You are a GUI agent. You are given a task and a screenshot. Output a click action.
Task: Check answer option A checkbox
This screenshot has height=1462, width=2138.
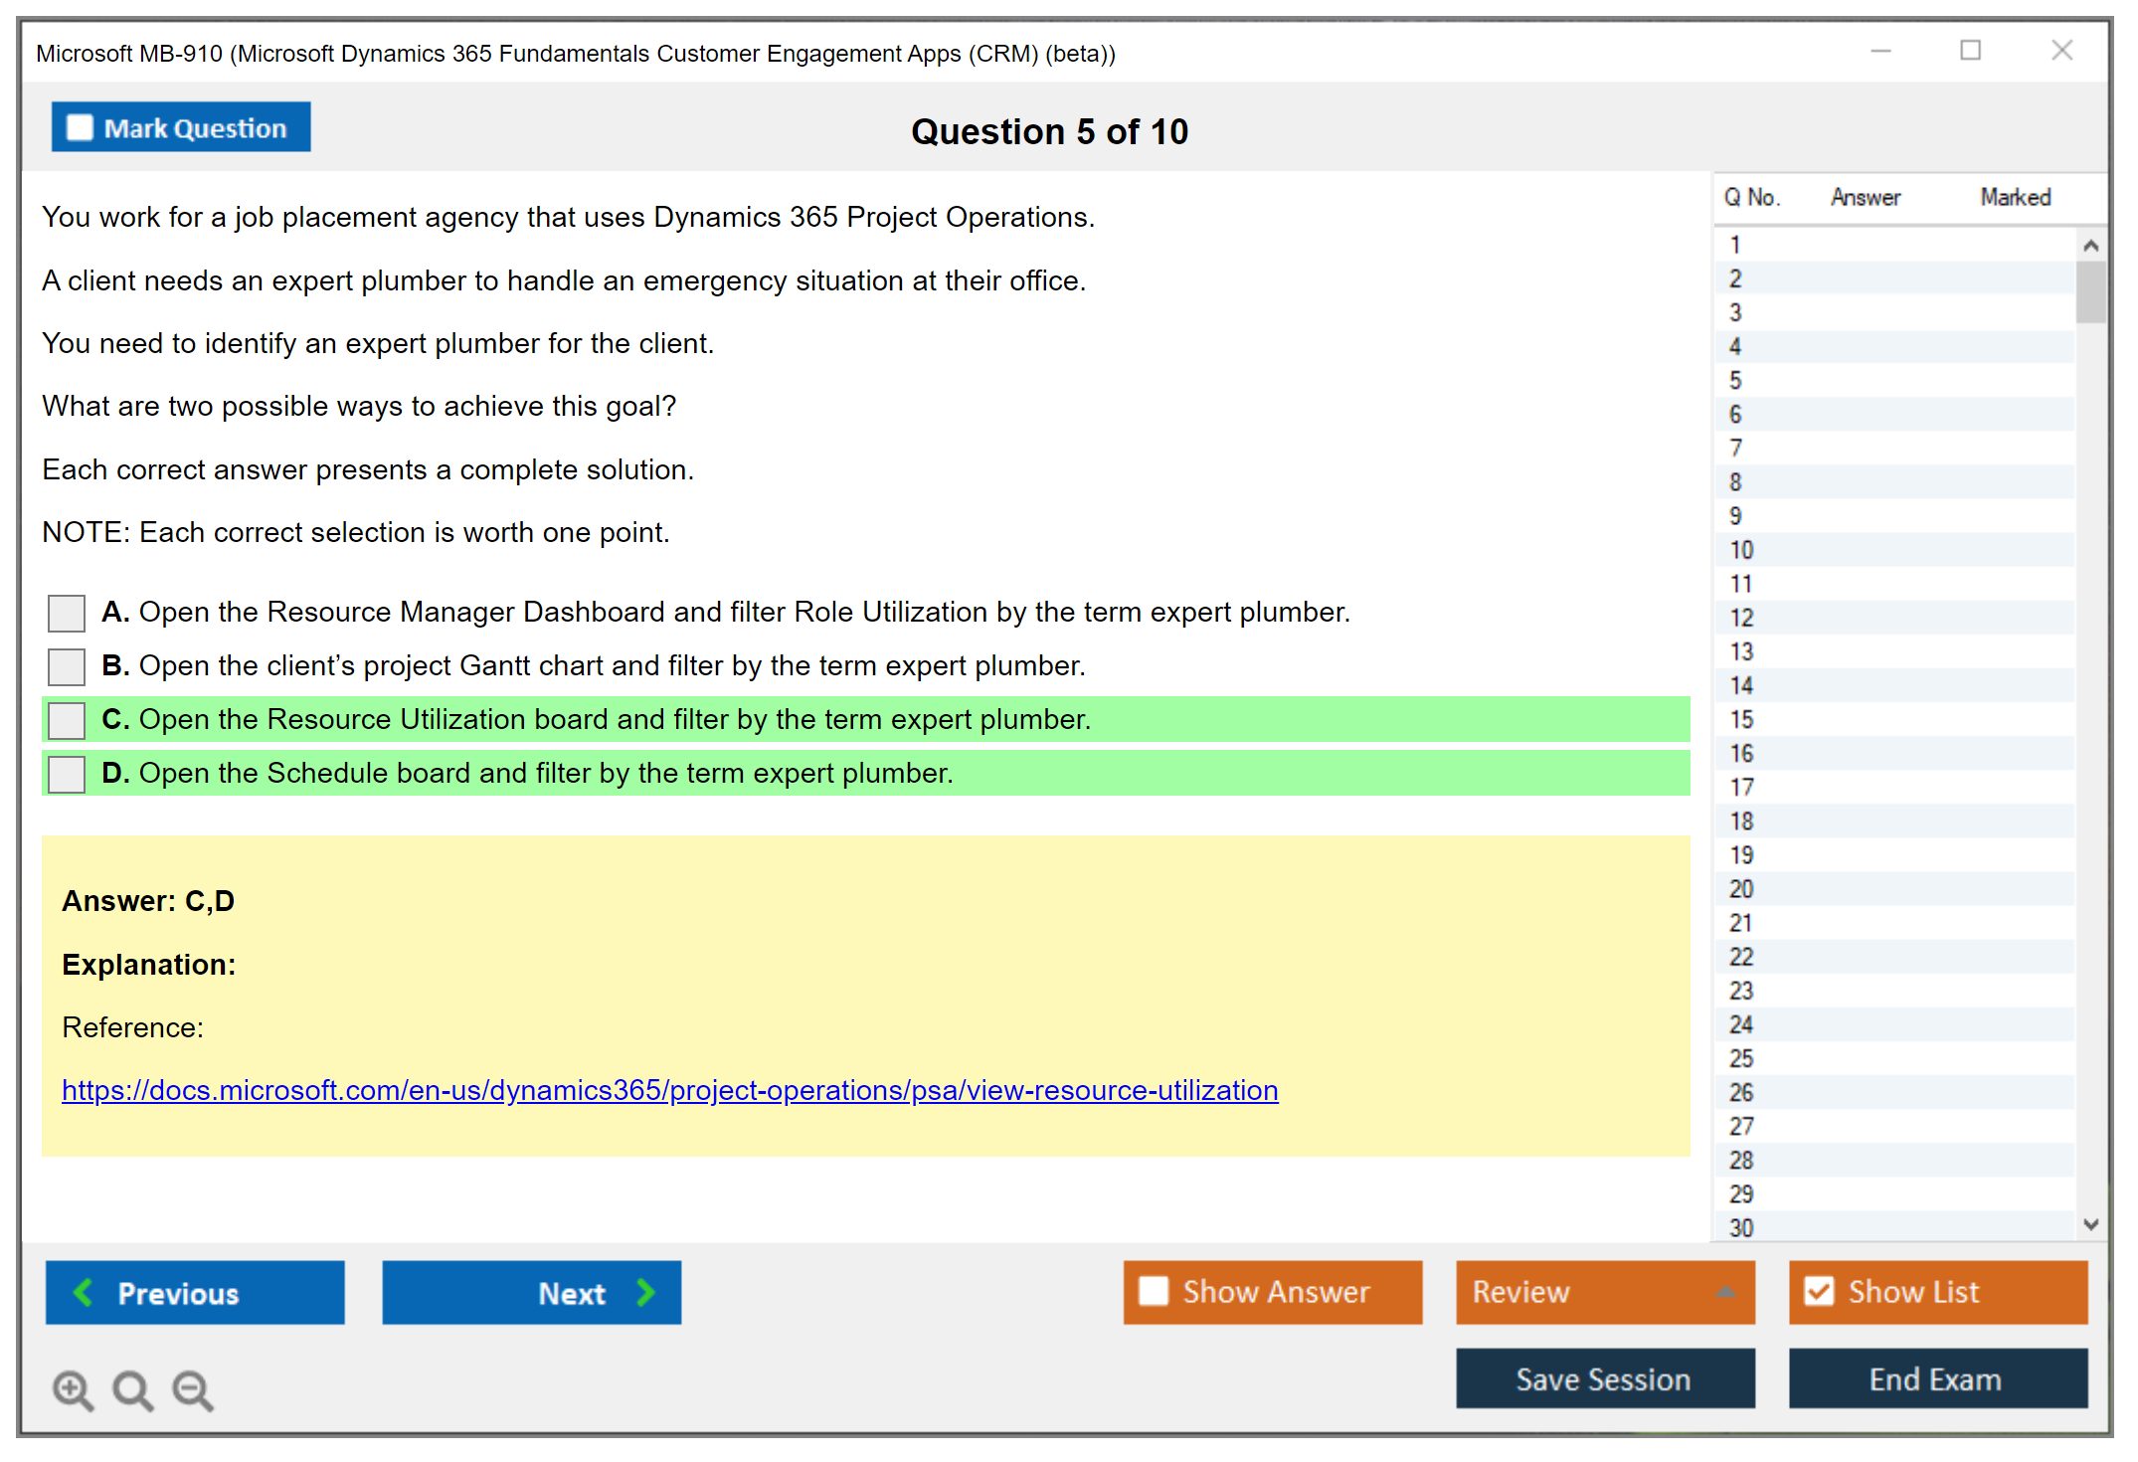coord(67,613)
